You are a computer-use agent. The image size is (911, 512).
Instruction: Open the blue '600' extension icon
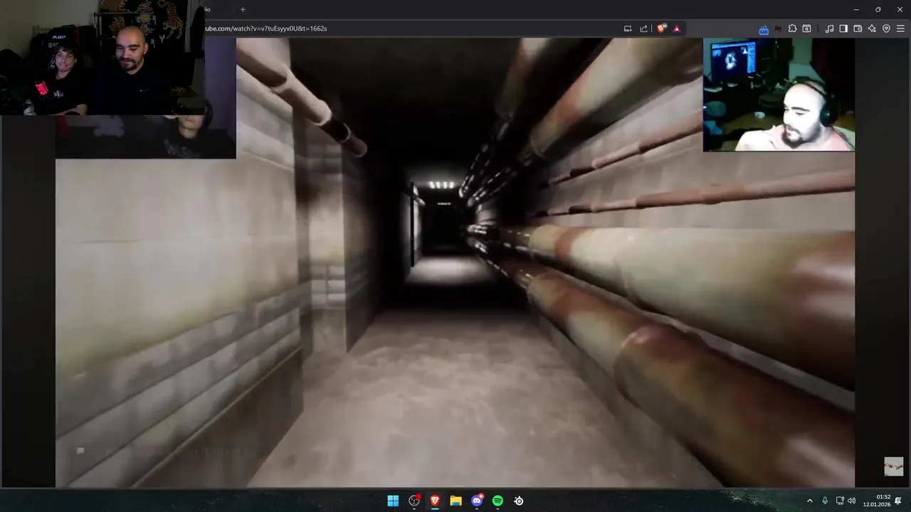[x=764, y=29]
